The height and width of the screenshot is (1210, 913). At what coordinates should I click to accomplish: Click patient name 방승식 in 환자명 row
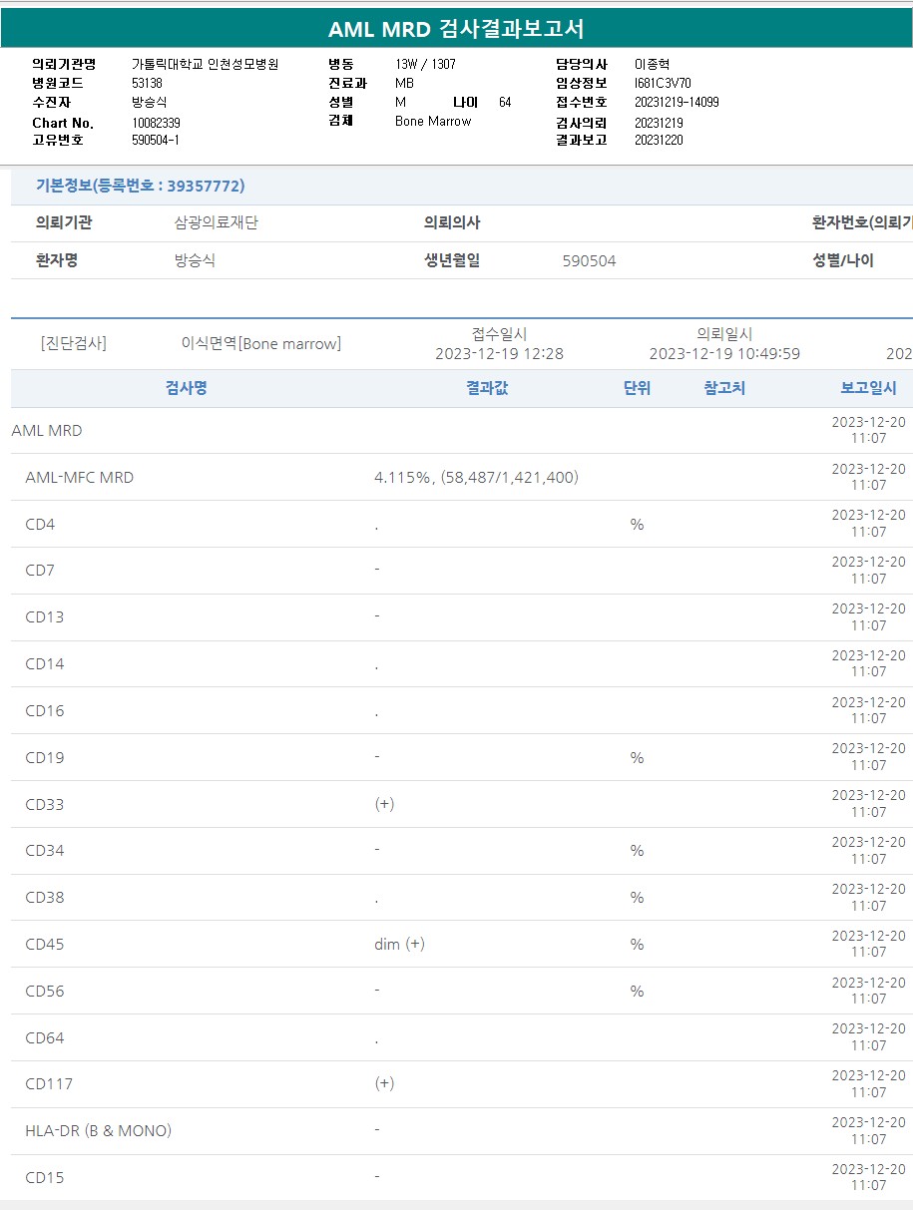195,261
